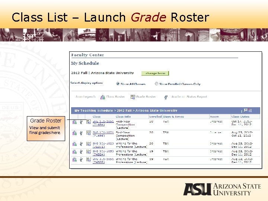Click Enrolled value for ENG 301-1050 row

(x=151, y=151)
